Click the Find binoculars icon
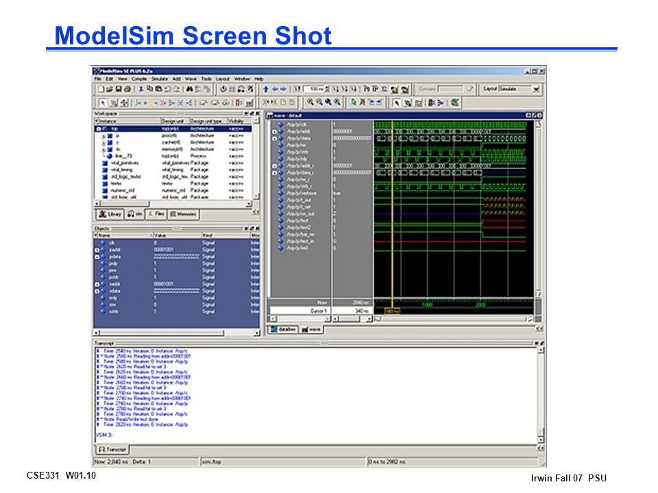Viewport: 658px width, 493px height. 189,89
